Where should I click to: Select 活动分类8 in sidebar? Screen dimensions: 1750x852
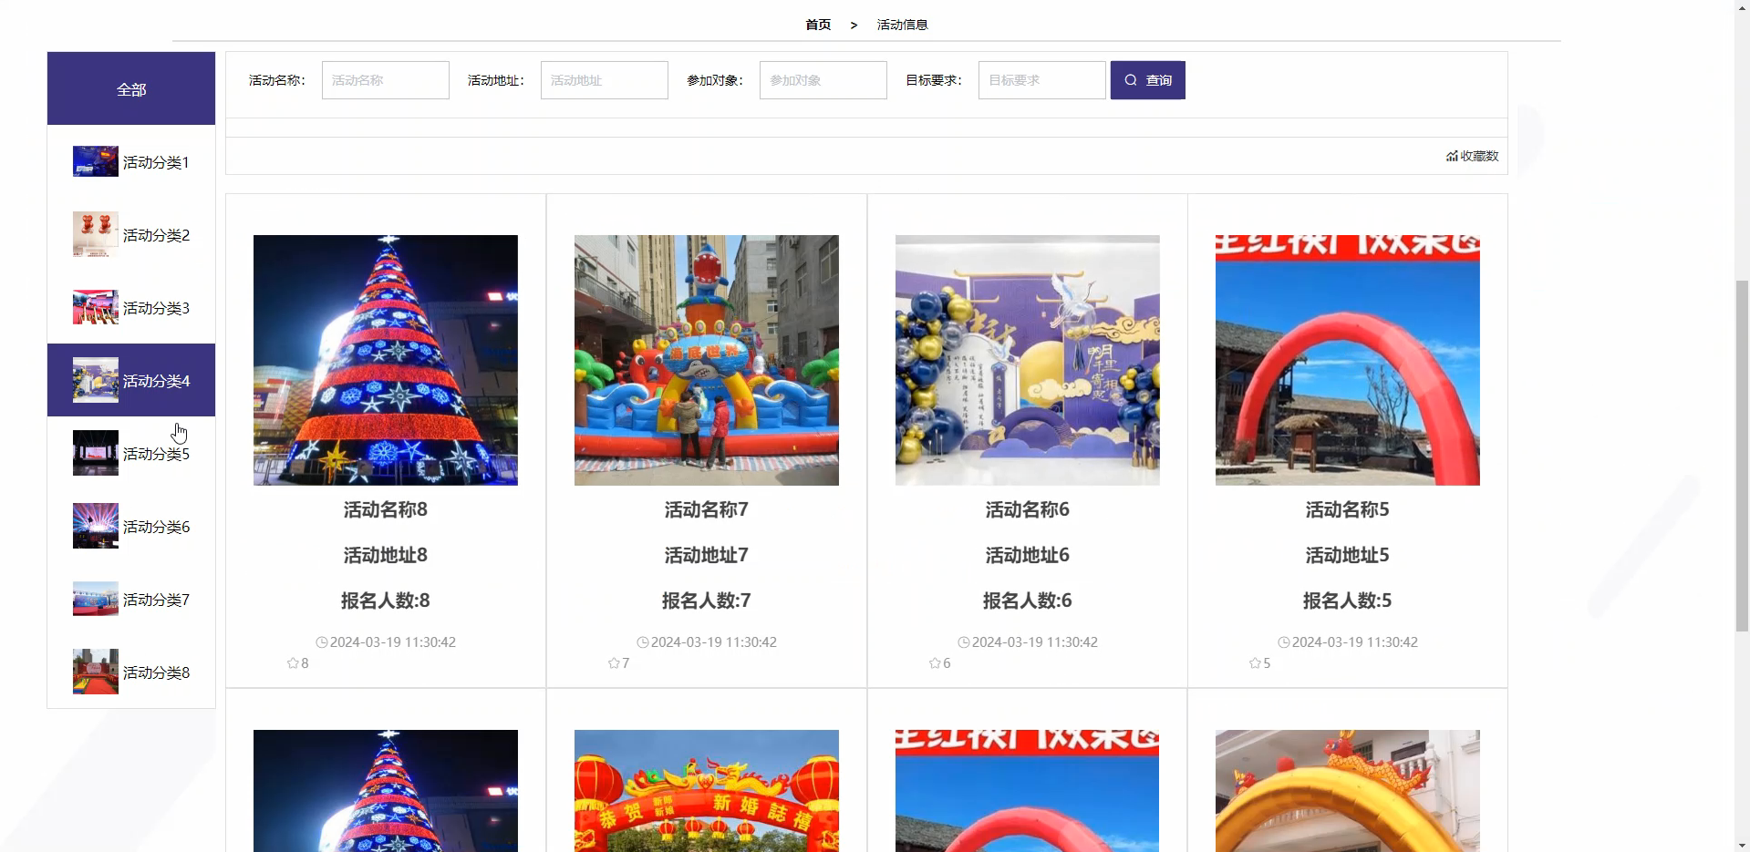click(131, 672)
